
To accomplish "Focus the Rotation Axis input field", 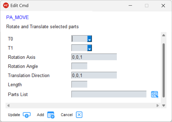I will (94, 57).
